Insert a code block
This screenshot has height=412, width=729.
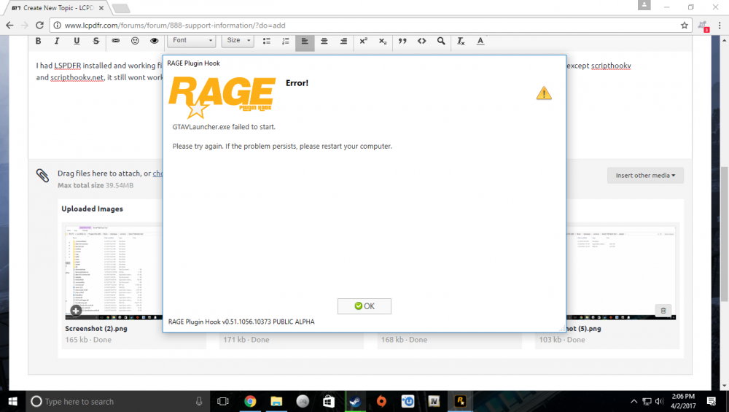[x=421, y=41]
